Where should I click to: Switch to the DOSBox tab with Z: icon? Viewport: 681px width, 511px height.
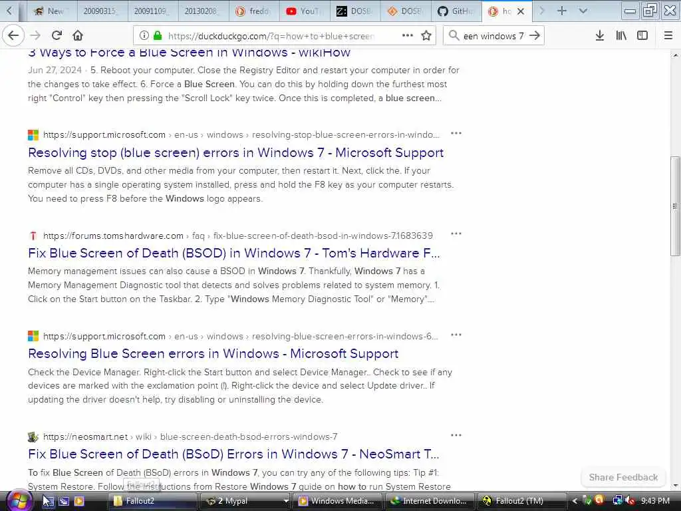pos(355,11)
